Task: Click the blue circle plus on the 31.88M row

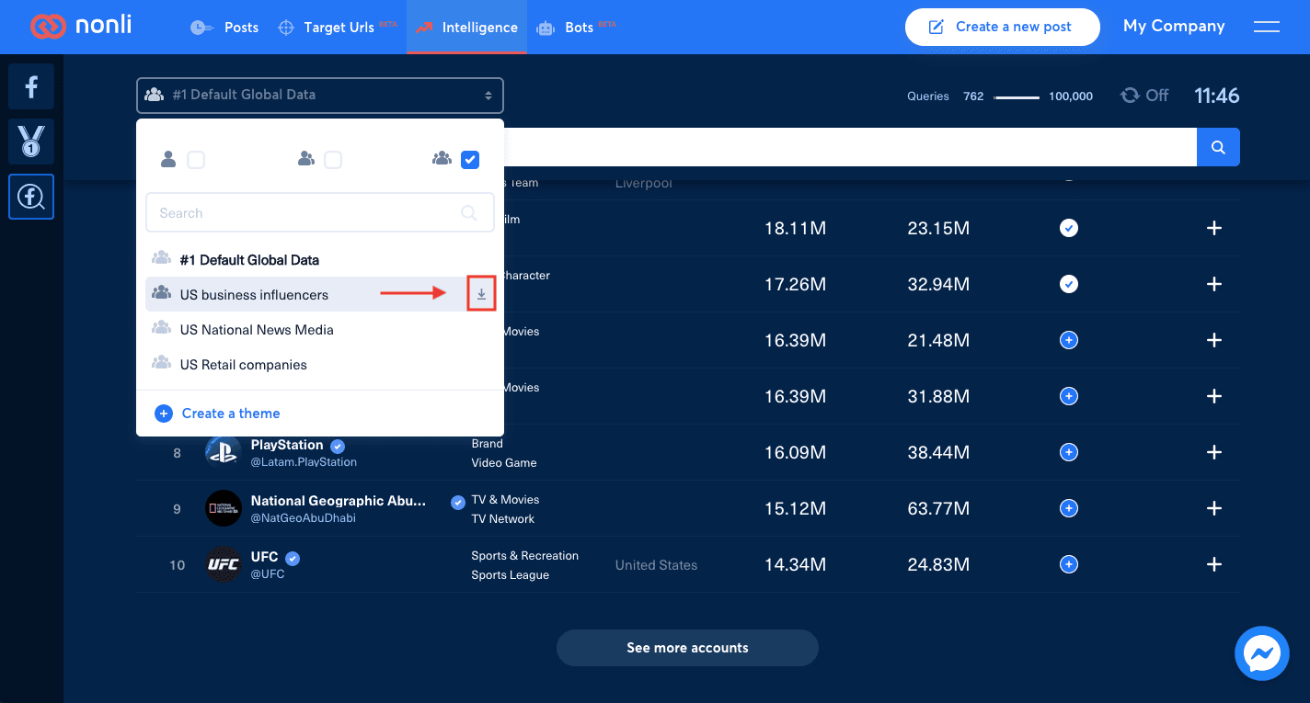Action: coord(1068,396)
